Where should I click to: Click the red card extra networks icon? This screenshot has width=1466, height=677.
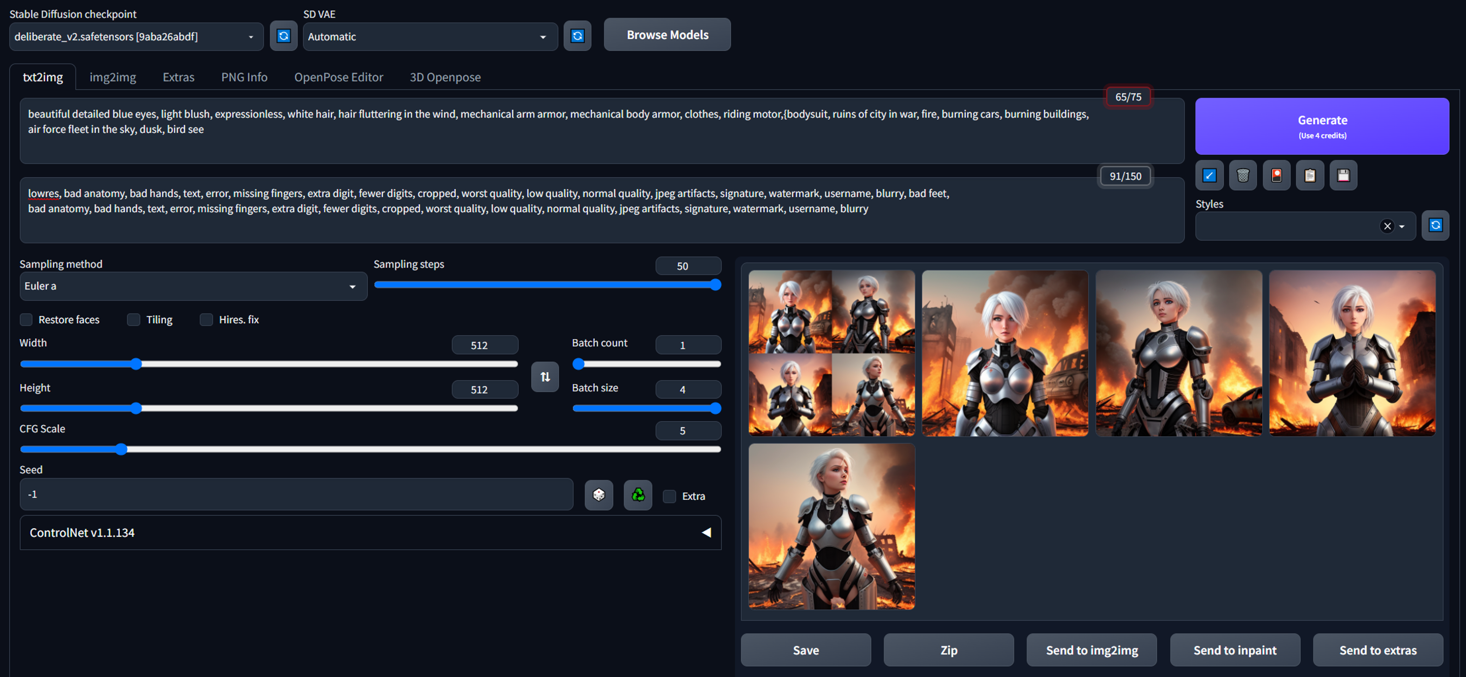point(1276,175)
